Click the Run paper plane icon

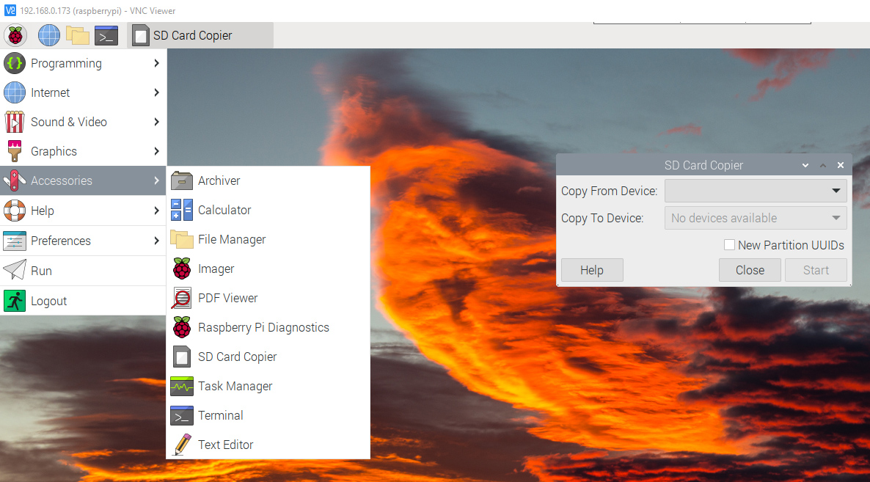tap(15, 271)
